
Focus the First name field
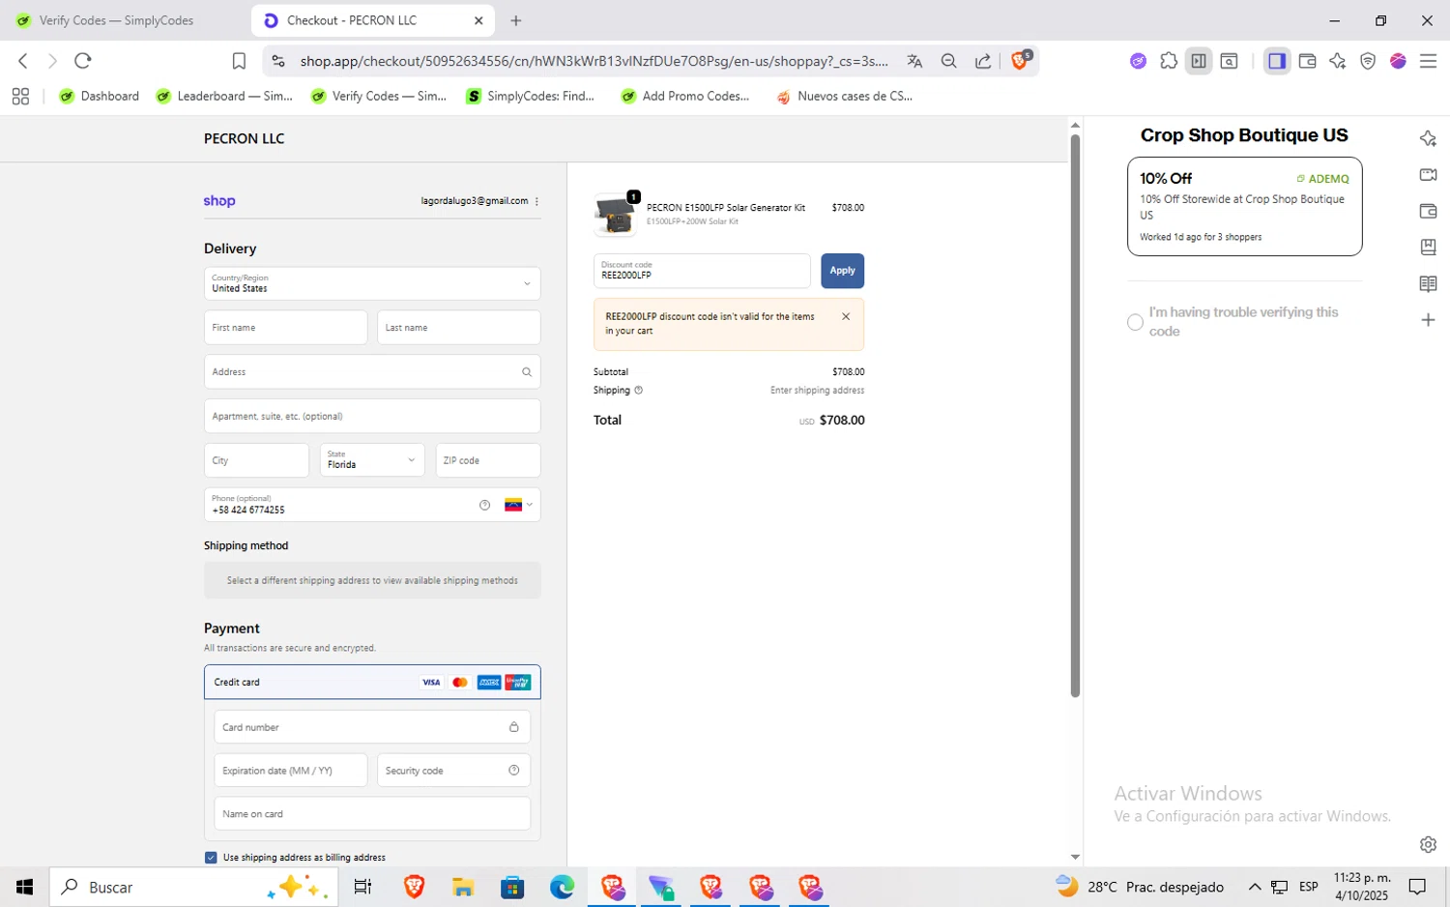point(285,327)
